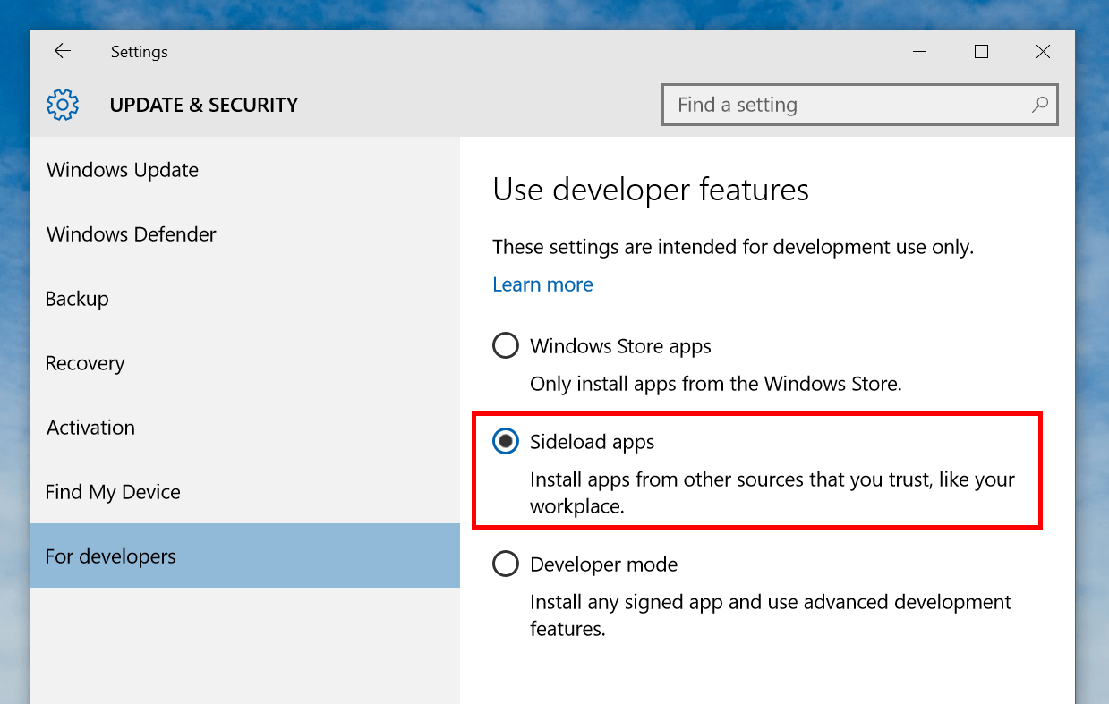Viewport: 1109px width, 704px height.
Task: Click the Update & Security gear icon
Action: point(63,105)
